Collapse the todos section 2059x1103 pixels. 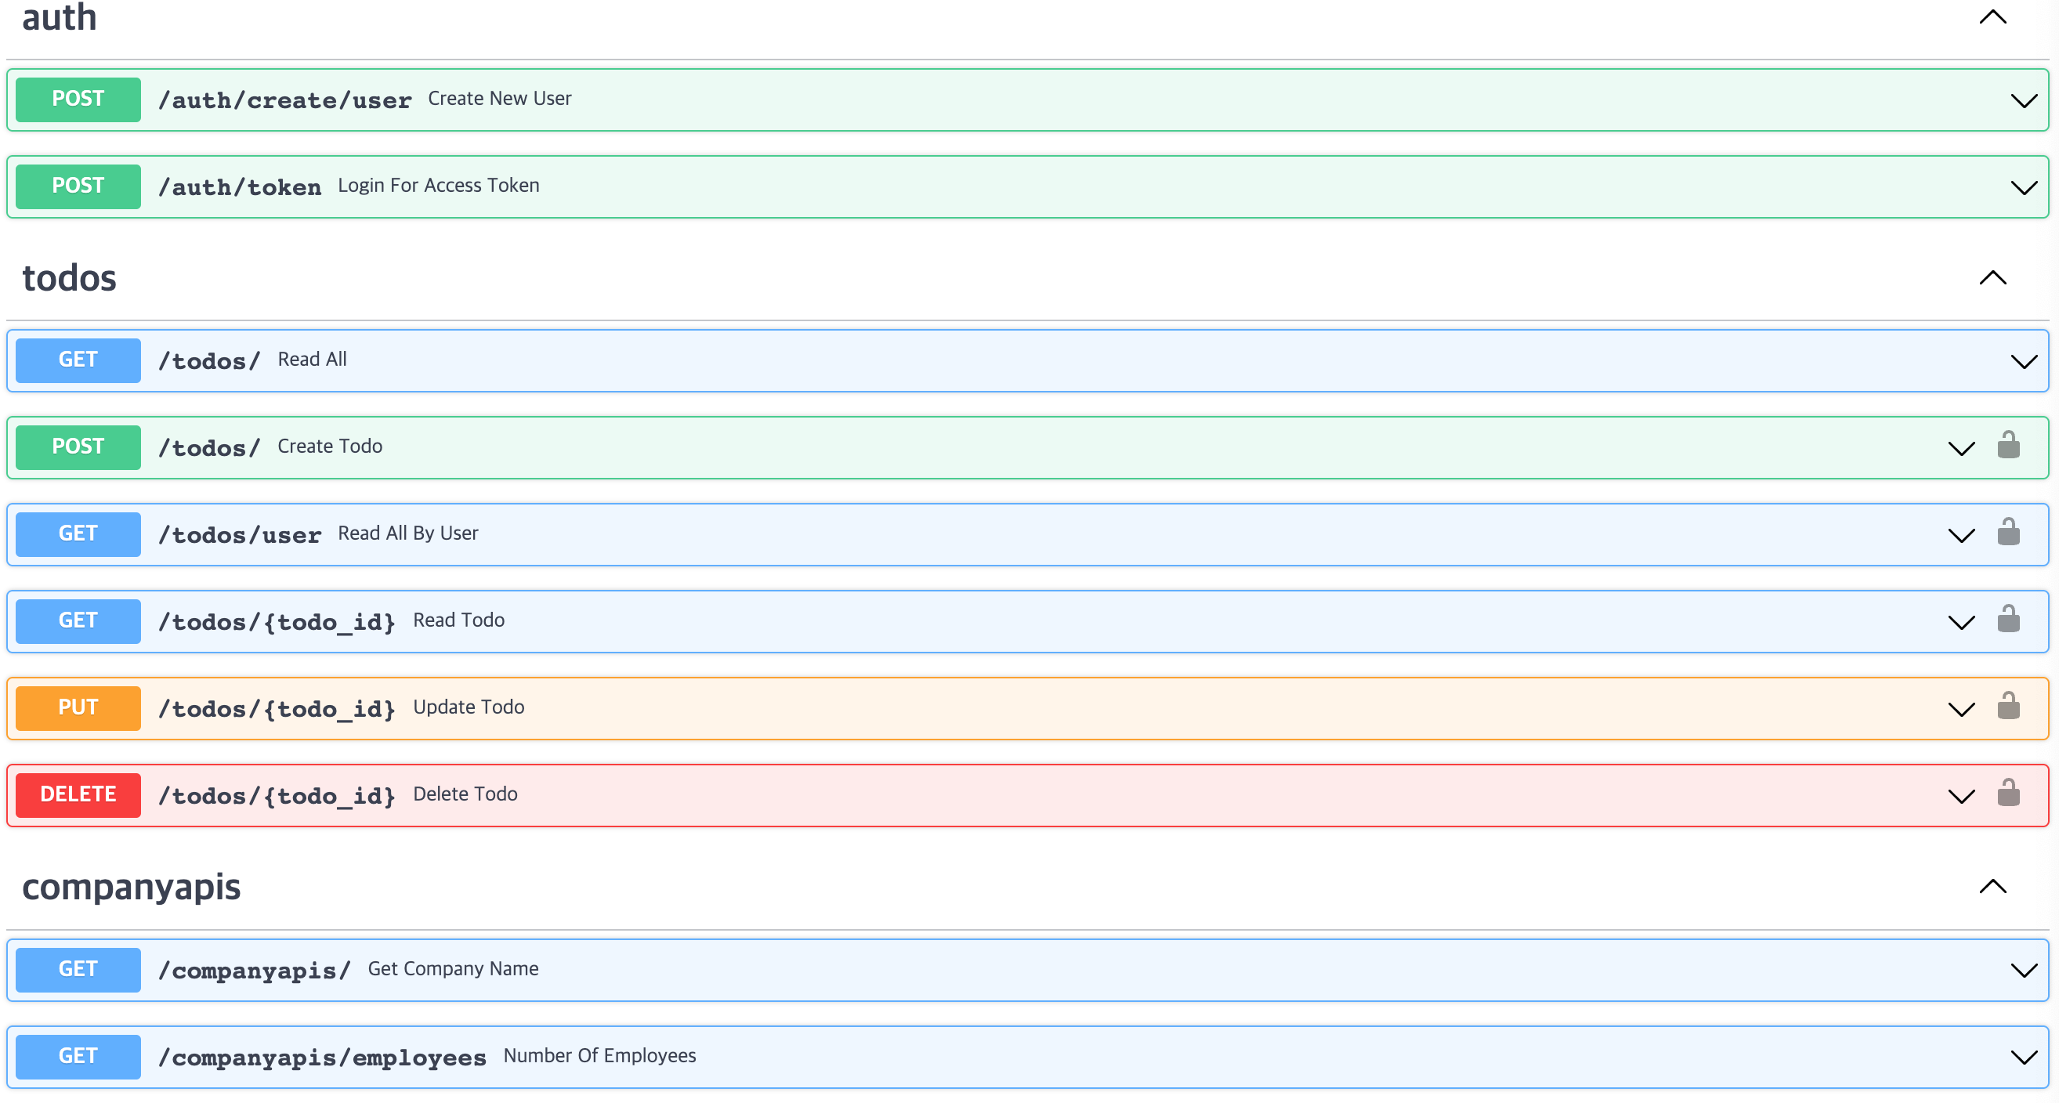[x=1993, y=277]
